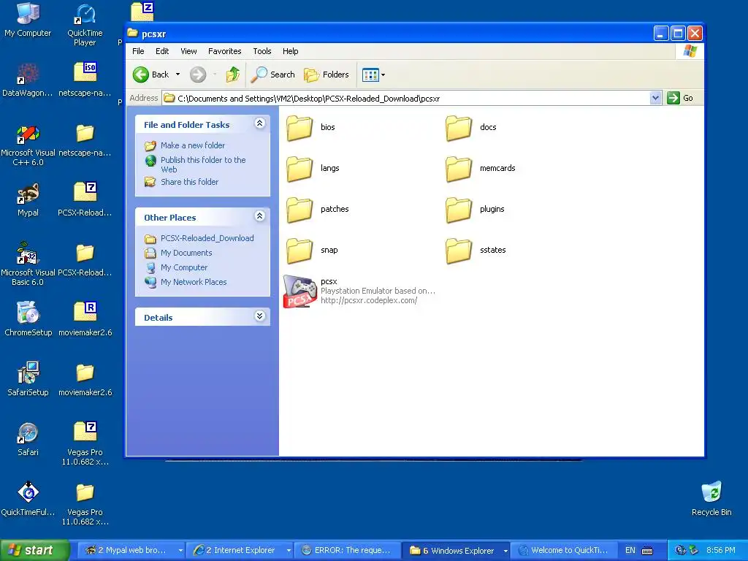Image resolution: width=748 pixels, height=561 pixels.
Task: Click the Search magnifier toolbar button
Action: 273,75
